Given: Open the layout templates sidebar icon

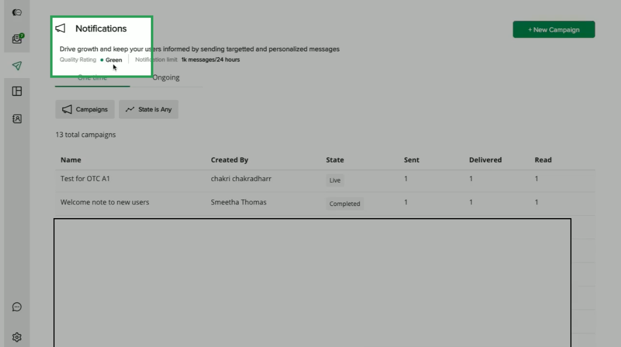Looking at the screenshot, I should pos(17,91).
